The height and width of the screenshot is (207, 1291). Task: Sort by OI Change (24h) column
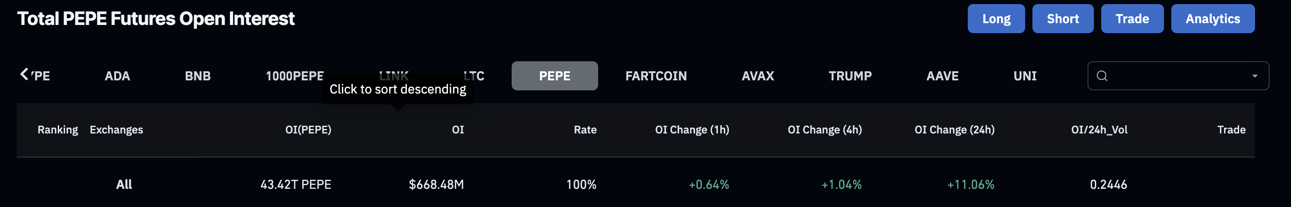pyautogui.click(x=954, y=130)
